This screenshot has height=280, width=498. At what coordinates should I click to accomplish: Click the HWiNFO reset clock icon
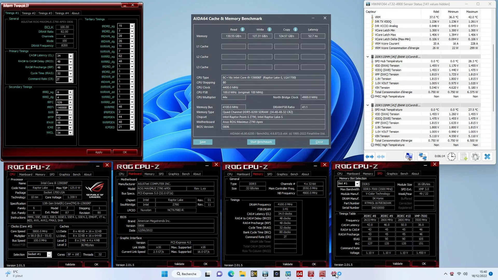coord(451,157)
